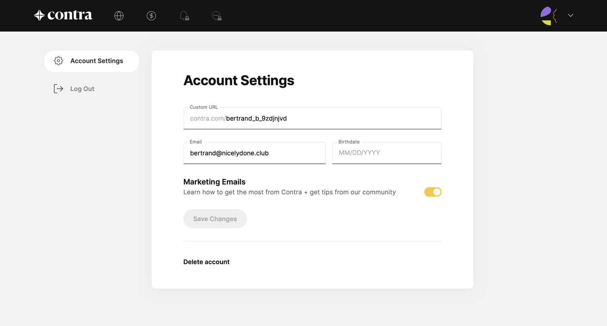Click the locked notifications bell icon
Image resolution: width=607 pixels, height=326 pixels.
(184, 16)
